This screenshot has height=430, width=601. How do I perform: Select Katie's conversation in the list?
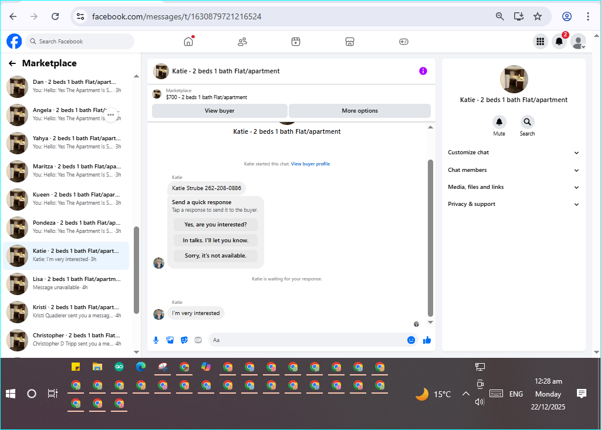pyautogui.click(x=66, y=255)
